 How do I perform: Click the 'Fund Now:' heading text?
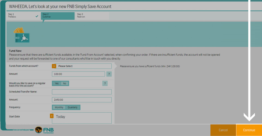click(15, 51)
